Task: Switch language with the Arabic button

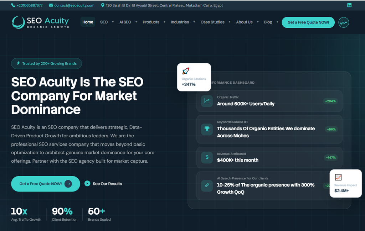Action: coord(344,22)
